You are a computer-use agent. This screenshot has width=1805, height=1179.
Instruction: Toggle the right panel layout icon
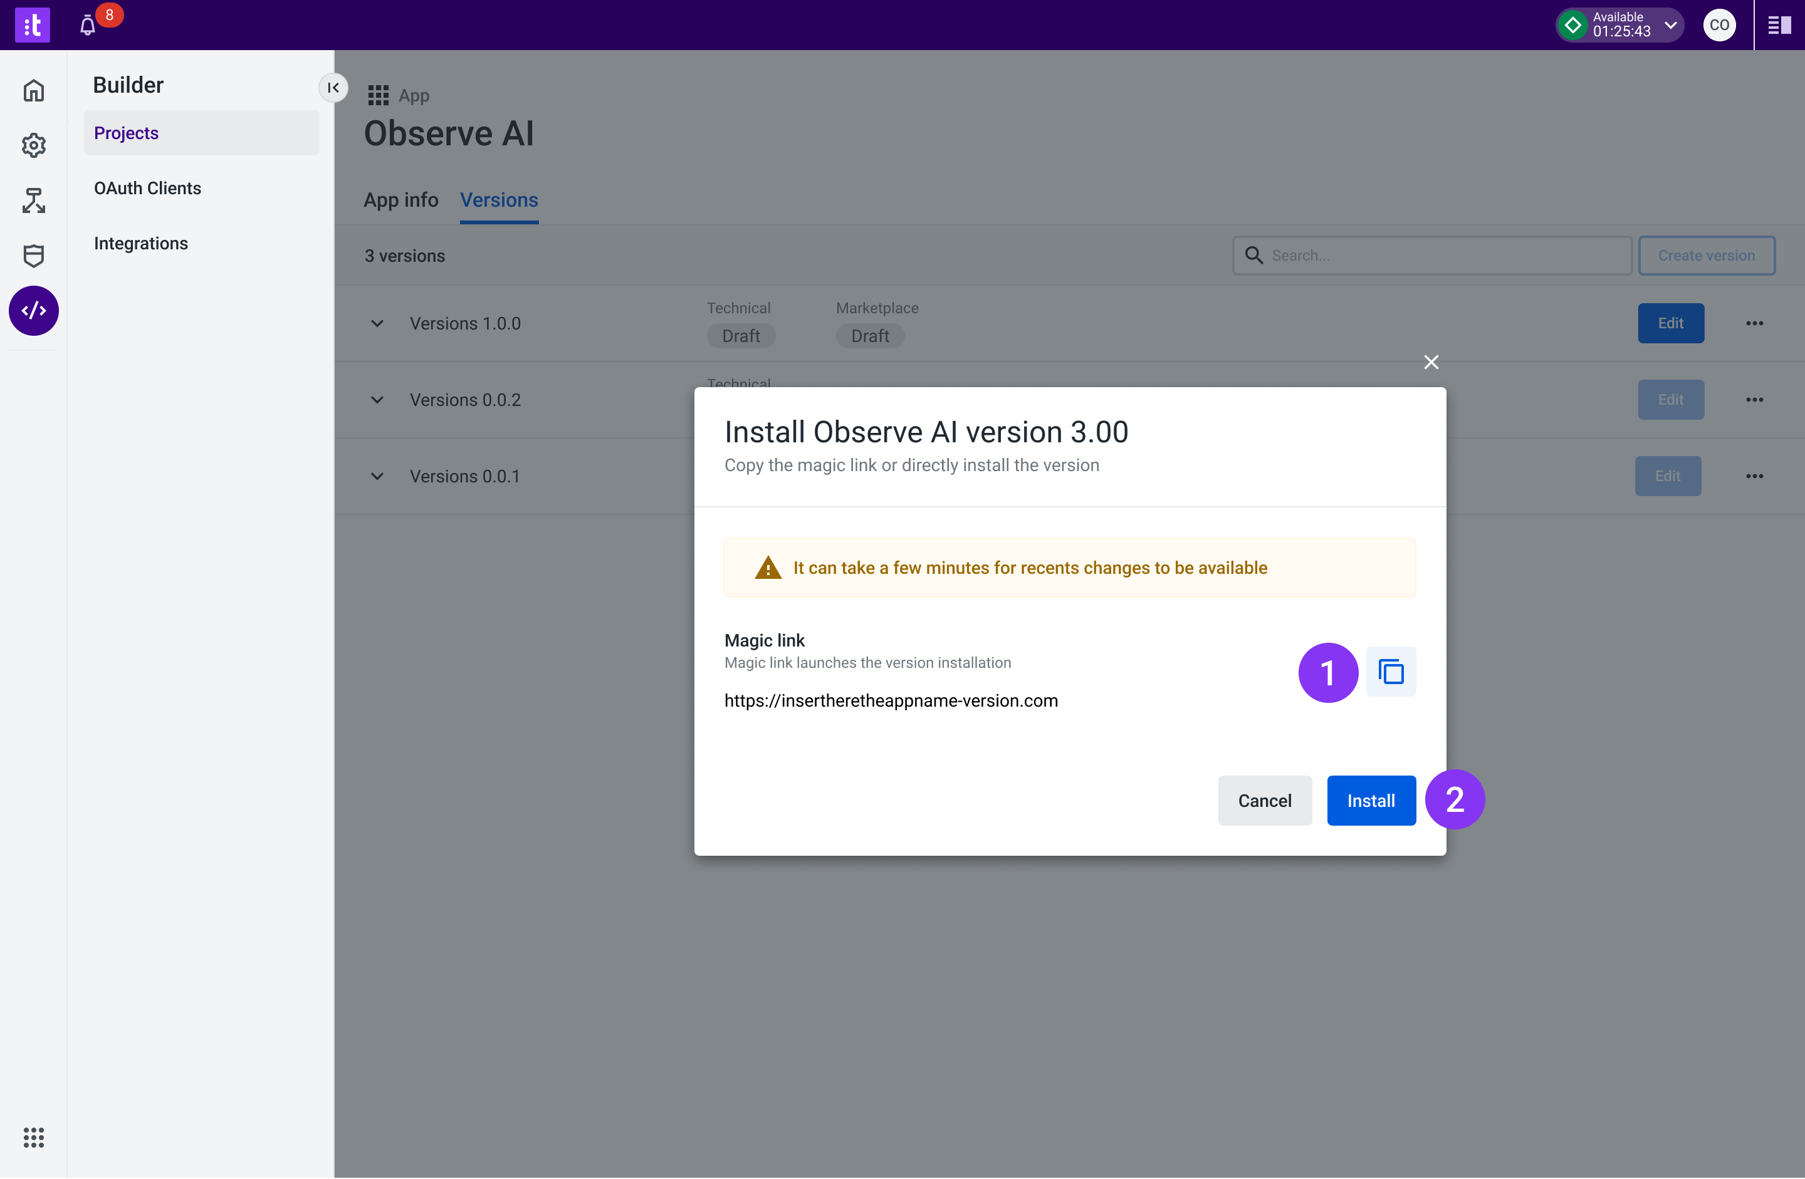click(x=1779, y=26)
